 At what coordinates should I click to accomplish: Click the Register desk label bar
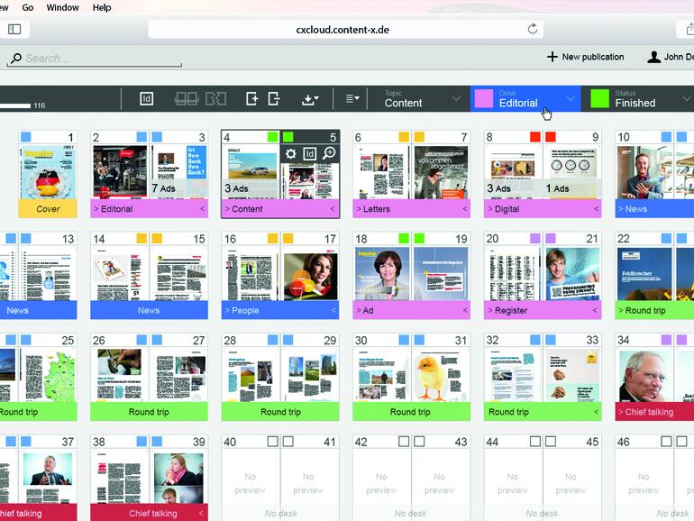click(x=543, y=310)
